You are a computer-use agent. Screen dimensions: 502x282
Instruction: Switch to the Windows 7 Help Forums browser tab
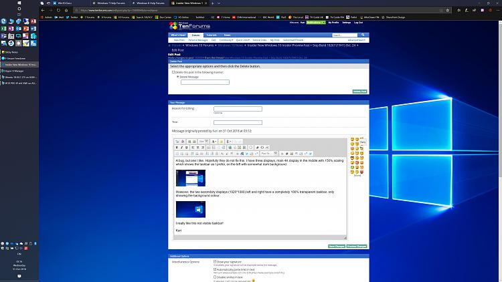tap(110, 3)
